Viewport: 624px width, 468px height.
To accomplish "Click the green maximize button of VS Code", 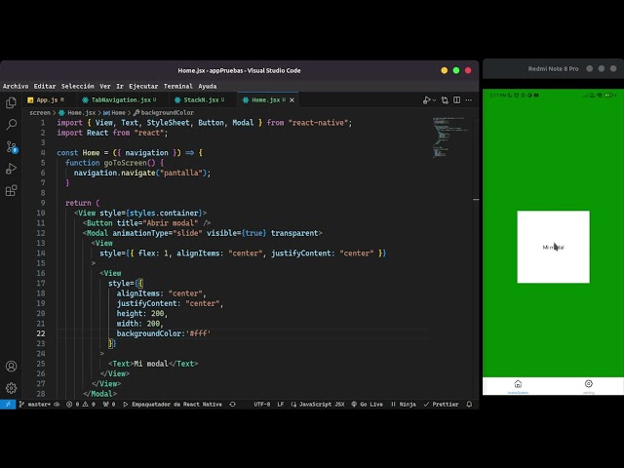I will 456,70.
